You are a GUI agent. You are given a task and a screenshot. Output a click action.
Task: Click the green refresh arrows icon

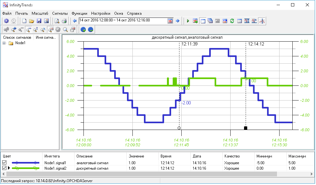[232, 21]
